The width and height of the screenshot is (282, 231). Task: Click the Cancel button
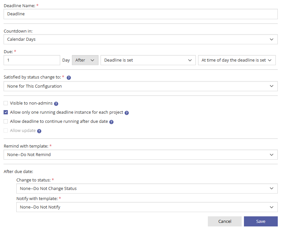pos(225,221)
